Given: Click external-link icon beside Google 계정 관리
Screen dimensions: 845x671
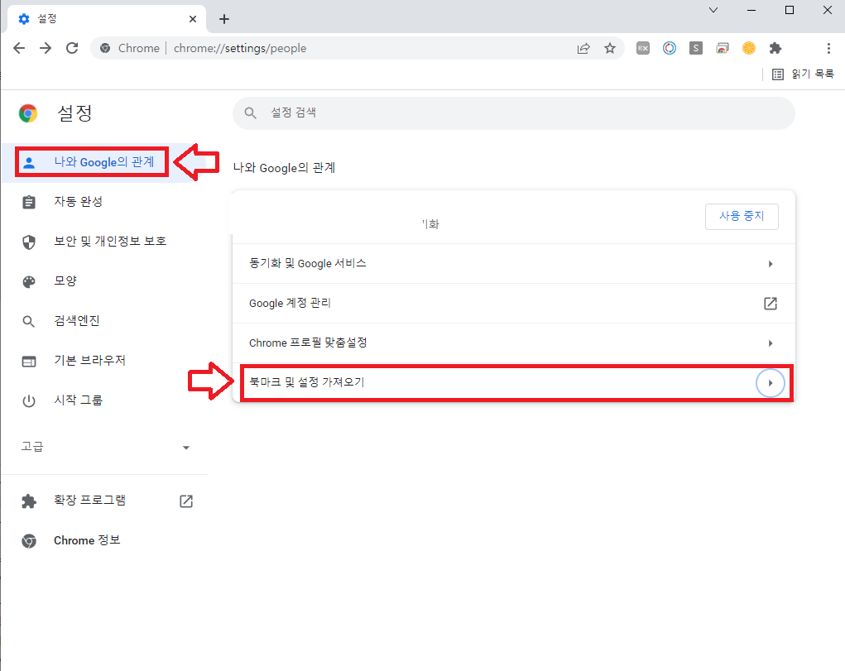Looking at the screenshot, I should click(x=770, y=304).
